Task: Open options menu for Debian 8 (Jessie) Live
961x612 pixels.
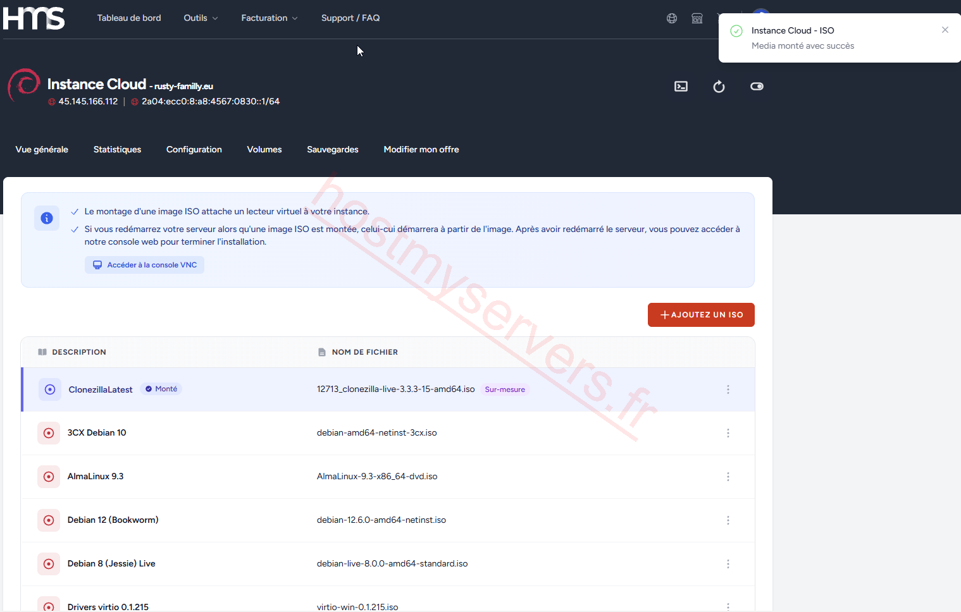Action: coord(728,564)
